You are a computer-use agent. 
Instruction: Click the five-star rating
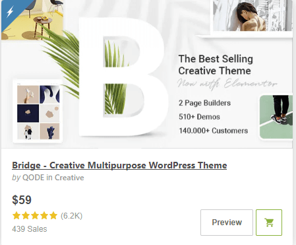(x=35, y=216)
